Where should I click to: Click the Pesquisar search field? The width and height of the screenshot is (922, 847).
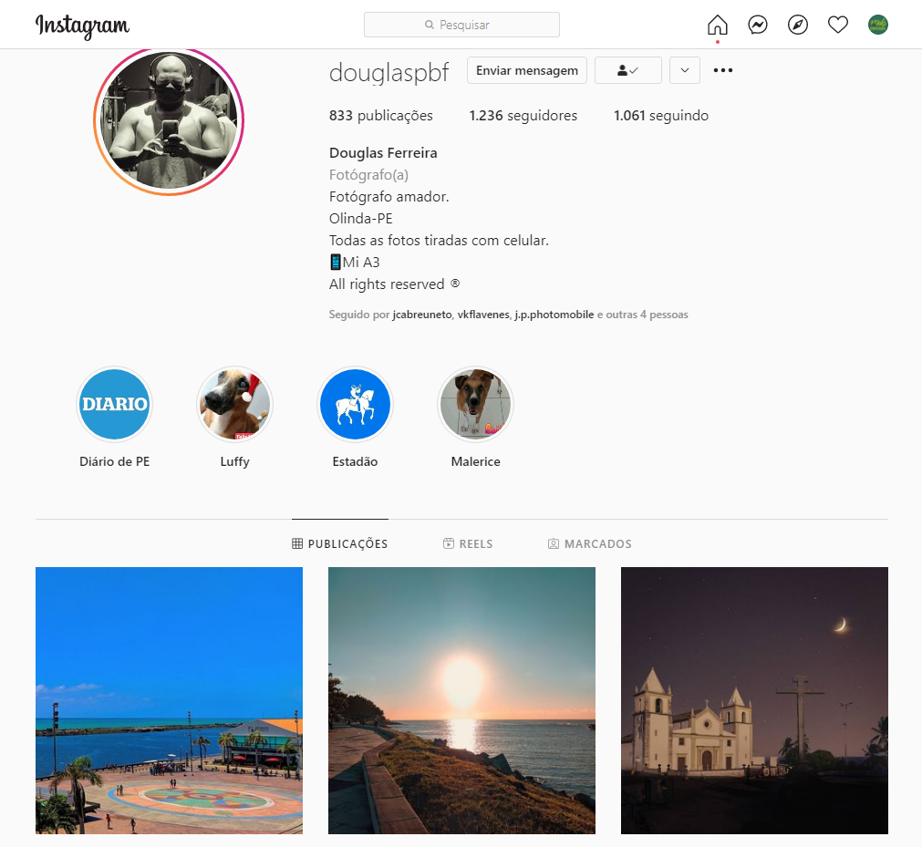point(461,25)
